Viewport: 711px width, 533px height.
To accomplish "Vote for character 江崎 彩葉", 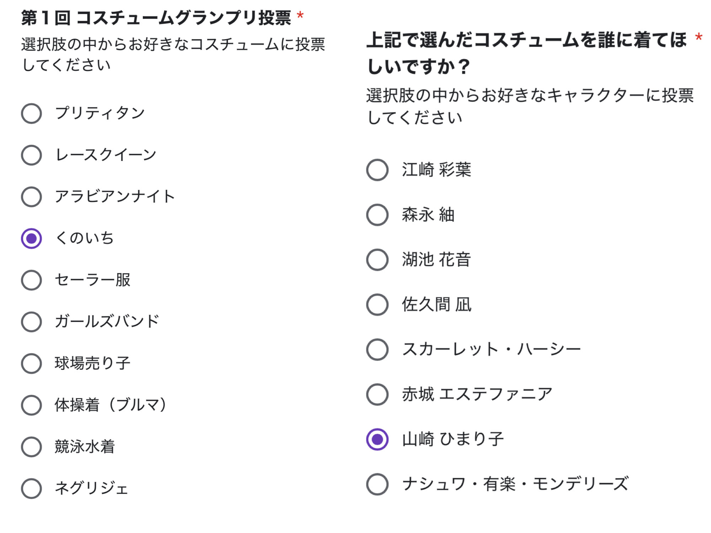I will 377,170.
